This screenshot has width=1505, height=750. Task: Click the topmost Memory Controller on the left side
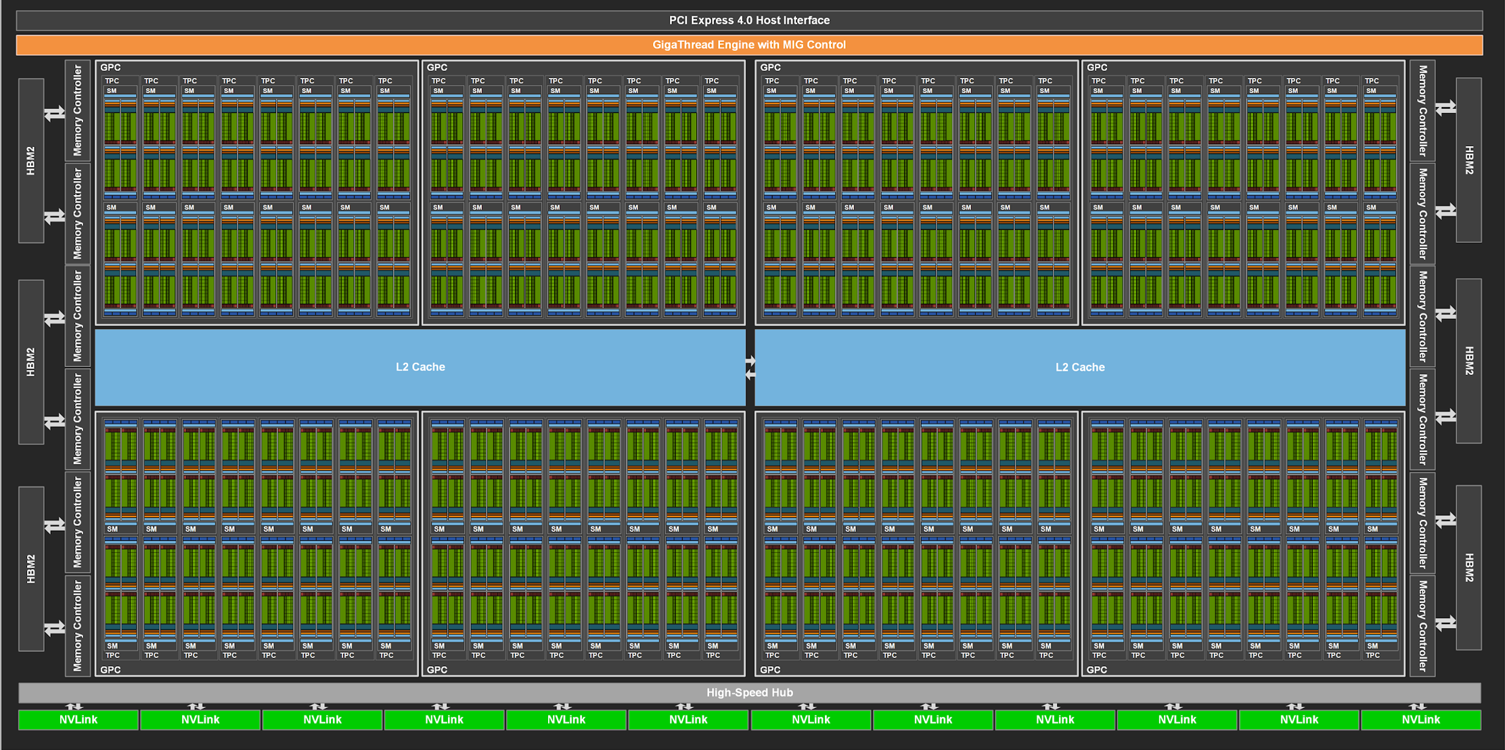(77, 110)
